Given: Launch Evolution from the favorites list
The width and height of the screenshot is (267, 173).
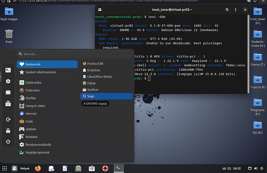Looking at the screenshot, I should point(94,70).
